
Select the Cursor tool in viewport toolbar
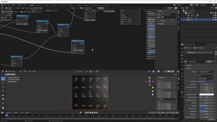[x=3, y=83]
